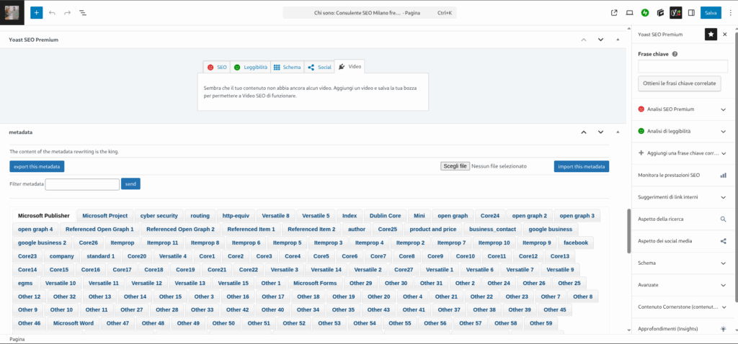The image size is (738, 344).
Task: Open the document overview list icon
Action: click(82, 13)
